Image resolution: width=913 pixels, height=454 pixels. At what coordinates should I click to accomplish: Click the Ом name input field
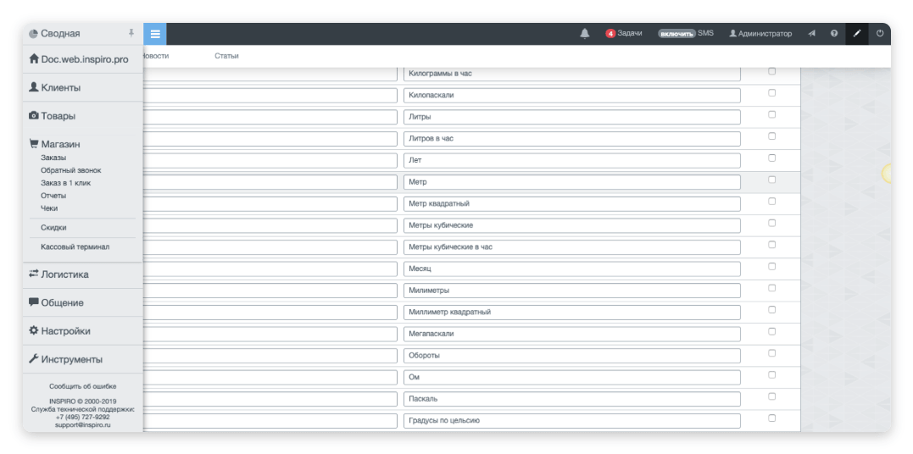tap(571, 377)
